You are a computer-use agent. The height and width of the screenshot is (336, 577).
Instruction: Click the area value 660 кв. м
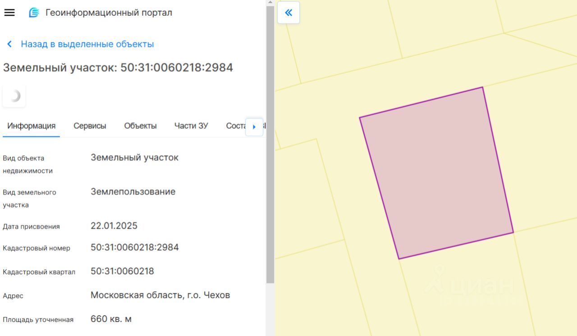point(111,319)
